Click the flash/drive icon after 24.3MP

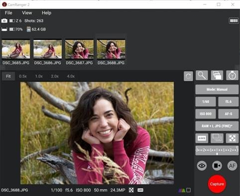(140, 190)
